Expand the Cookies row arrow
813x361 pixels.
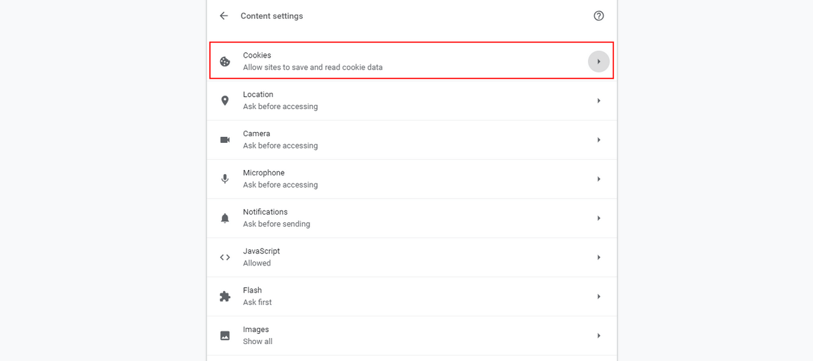[x=598, y=62]
